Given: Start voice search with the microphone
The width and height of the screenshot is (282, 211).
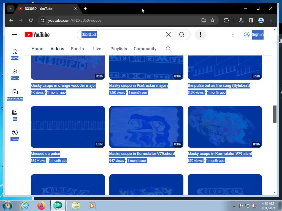Looking at the screenshot, I should point(200,35).
